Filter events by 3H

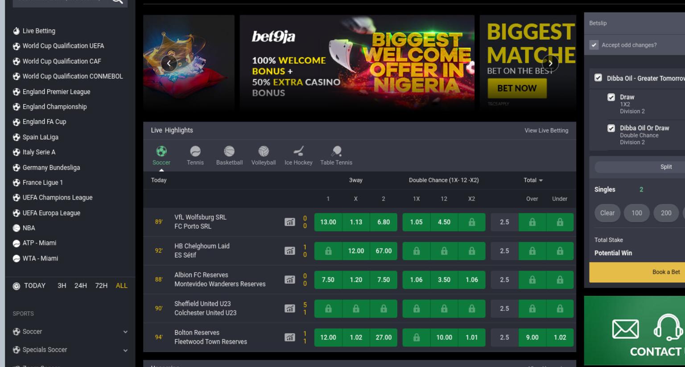[x=62, y=285]
